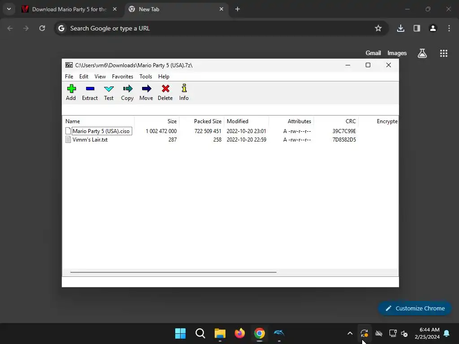Screen dimensions: 459x344
Task: Click the blank file icon of the .ciso entry
Action: 68,131
